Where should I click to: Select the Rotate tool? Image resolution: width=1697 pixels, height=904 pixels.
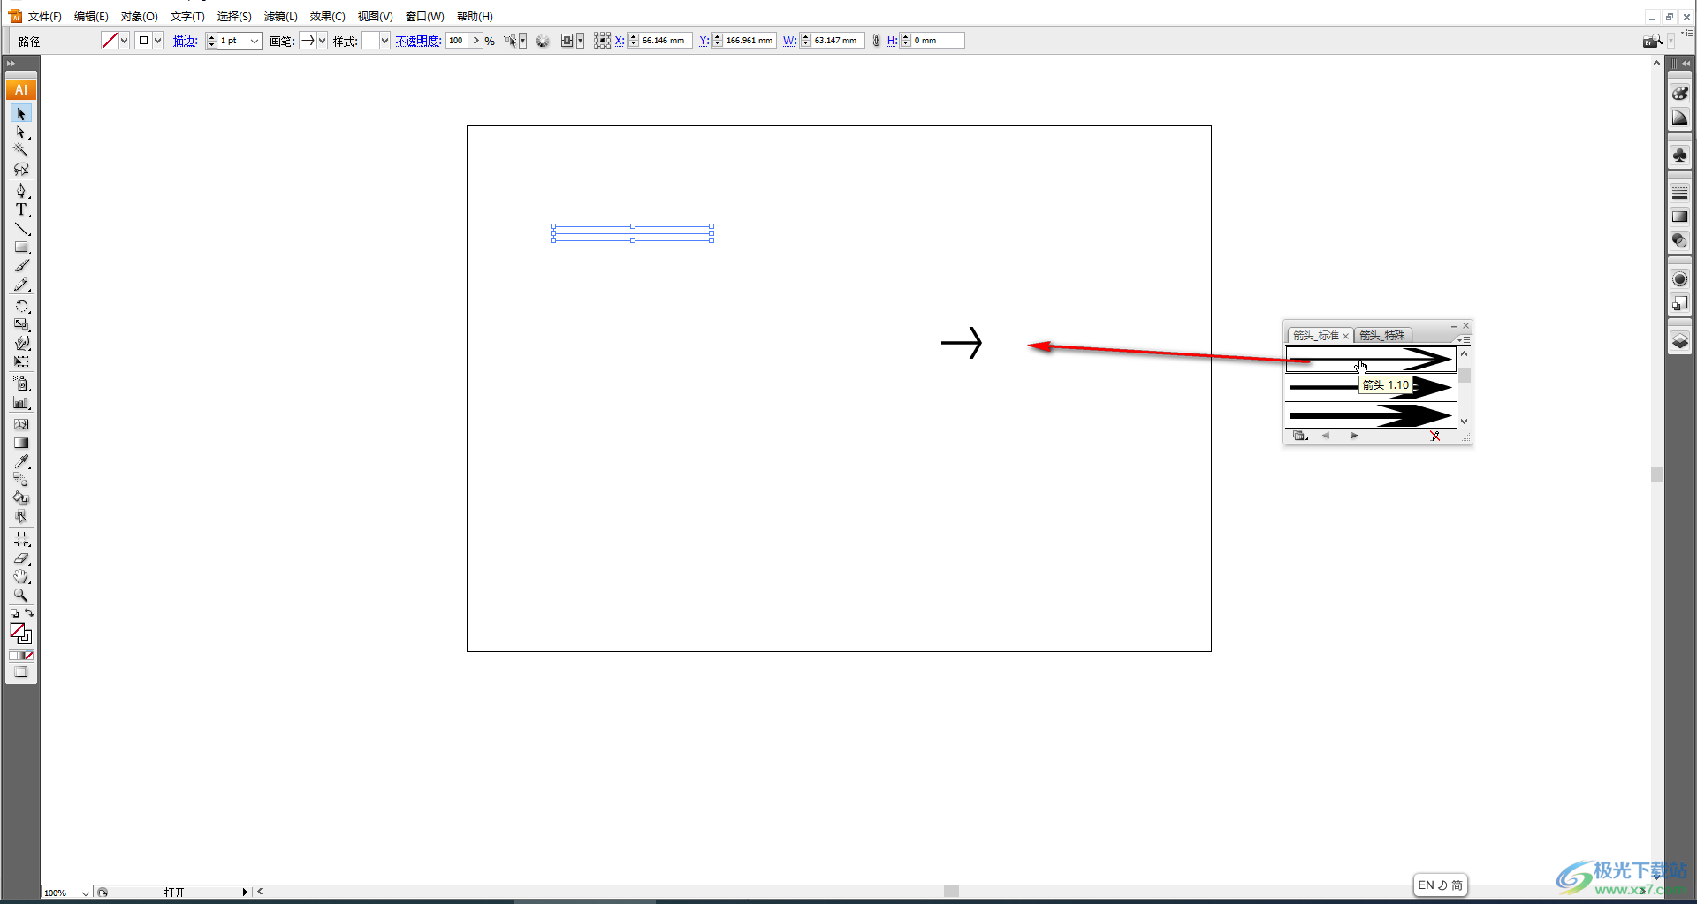[21, 307]
